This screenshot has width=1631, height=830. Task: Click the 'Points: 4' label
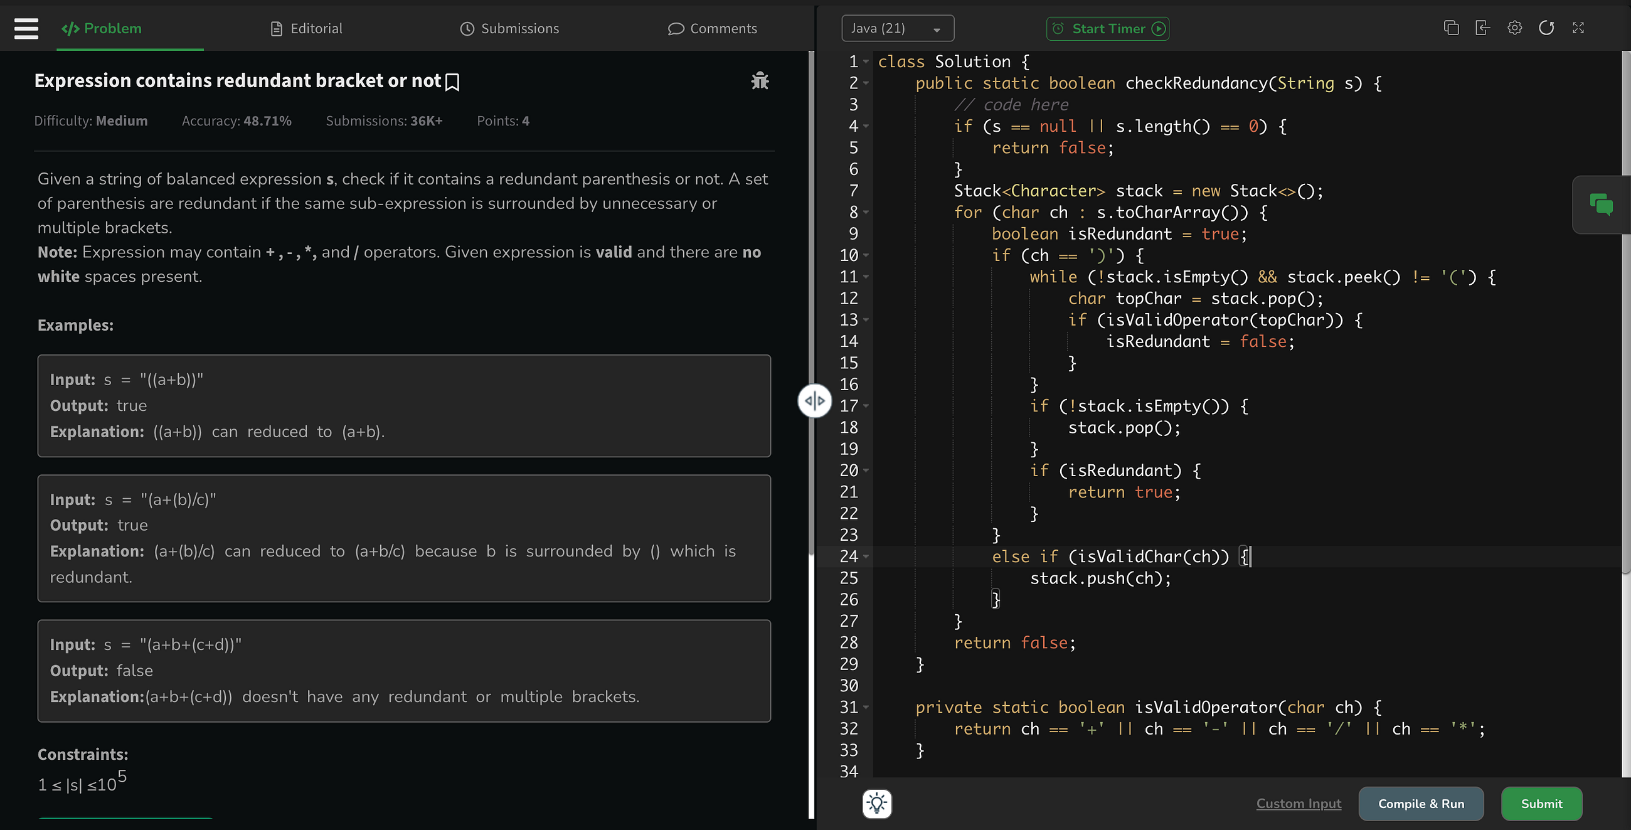point(502,121)
